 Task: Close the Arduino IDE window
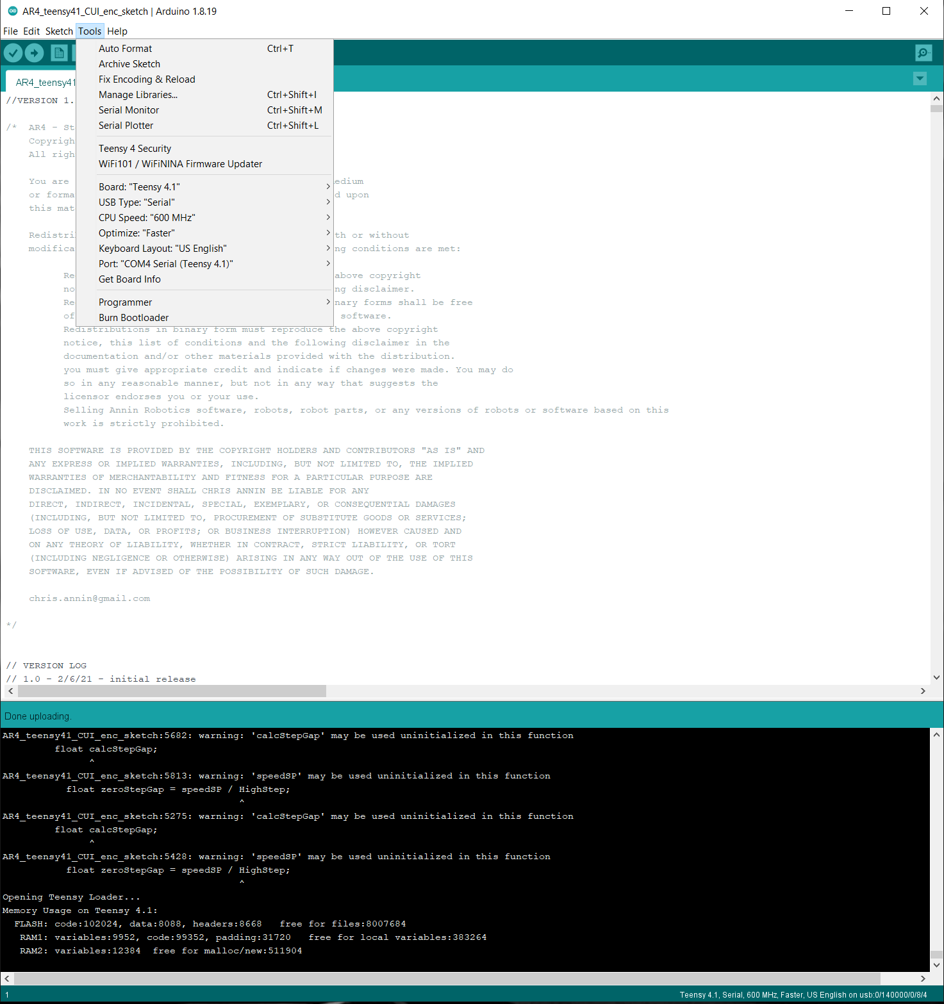coord(924,11)
